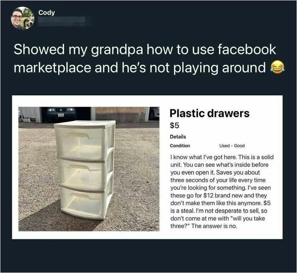The height and width of the screenshot is (273, 297).
Task: Click the Plastic drawers listing title
Action: tap(210, 113)
